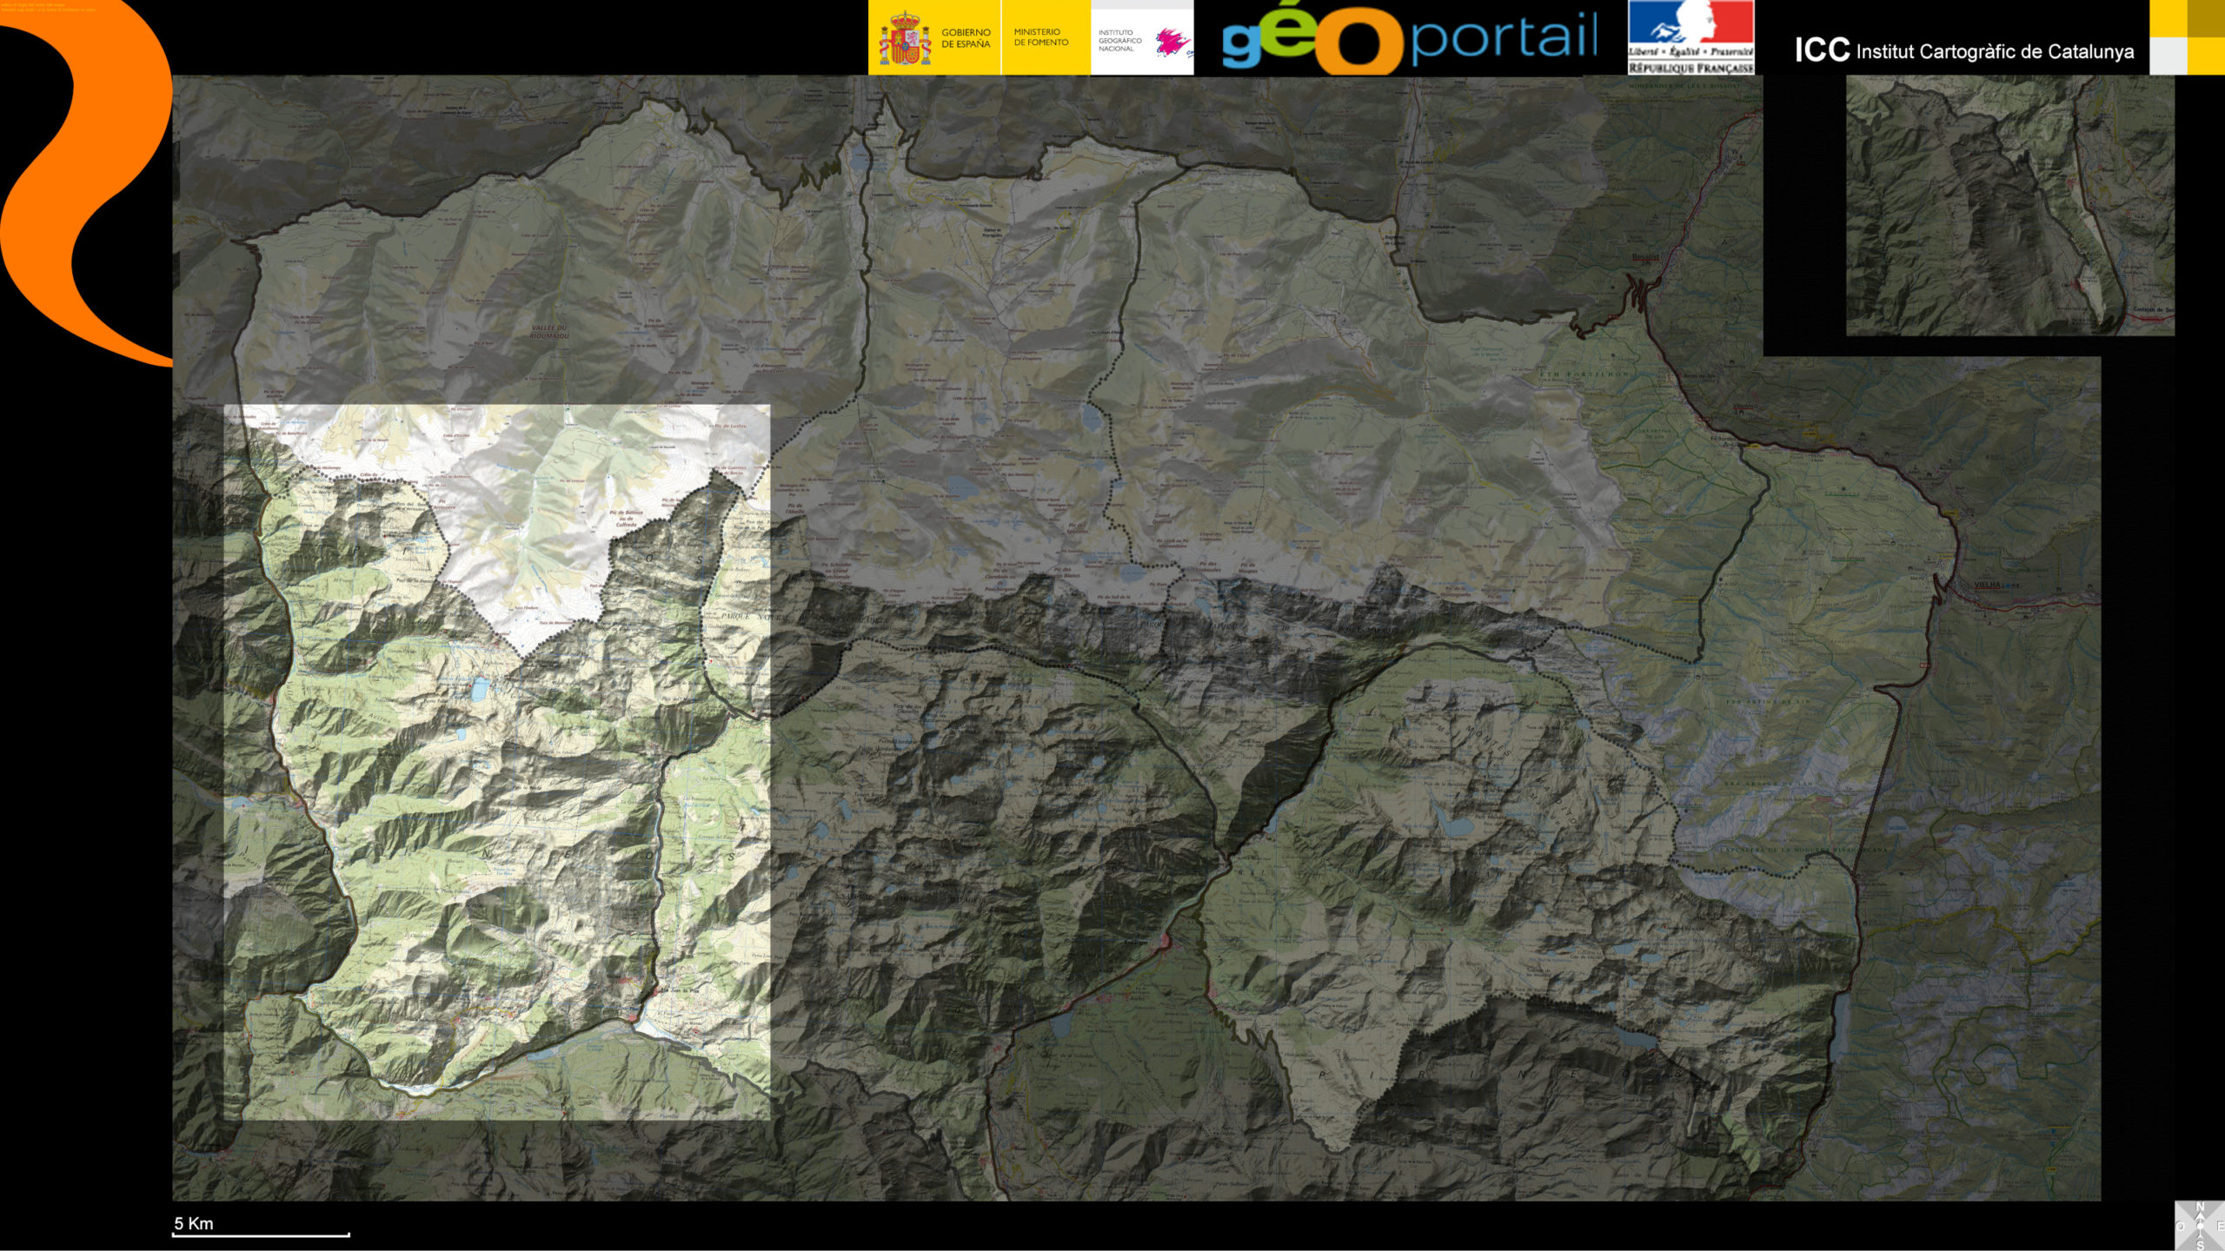Select the highlighted bright map tile

(497, 761)
